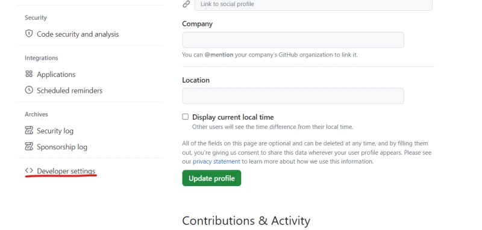482x230 pixels.
Task: Open the Security log page
Action: (x=55, y=131)
